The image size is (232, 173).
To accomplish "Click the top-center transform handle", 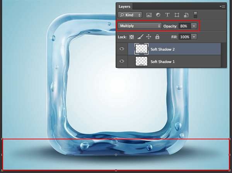I will coord(116,139).
